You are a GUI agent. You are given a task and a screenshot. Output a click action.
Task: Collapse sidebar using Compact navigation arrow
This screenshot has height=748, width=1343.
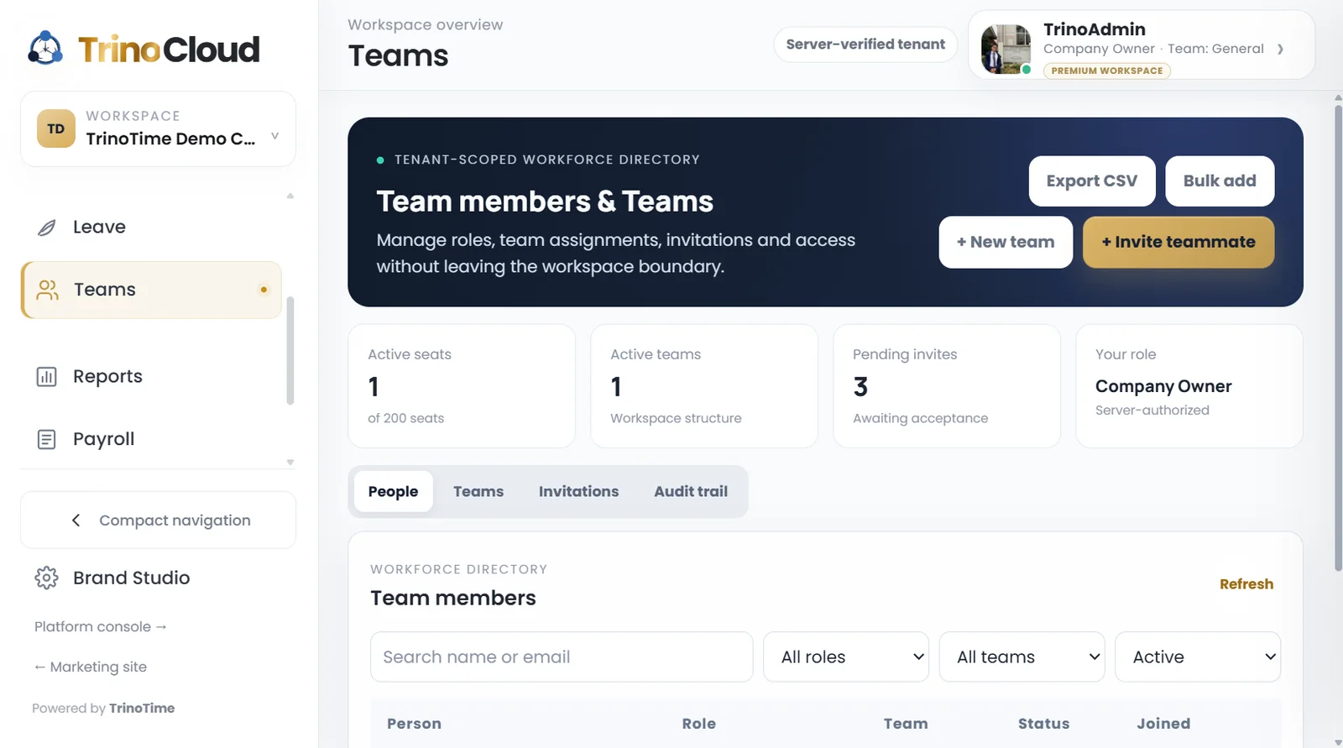coord(76,520)
